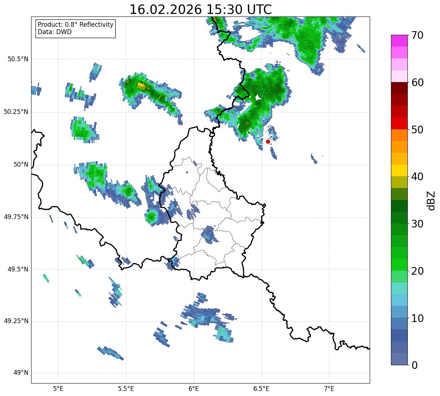Viewport: 440px width, 396px height.
Task: Pick the bright green 20 dBZ swatch
Action: (399, 265)
